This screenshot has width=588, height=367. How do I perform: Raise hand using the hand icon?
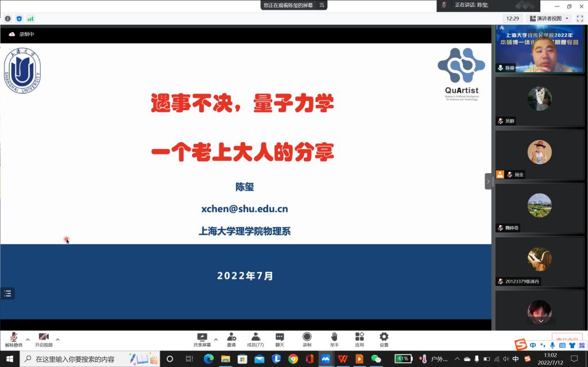[334, 338]
